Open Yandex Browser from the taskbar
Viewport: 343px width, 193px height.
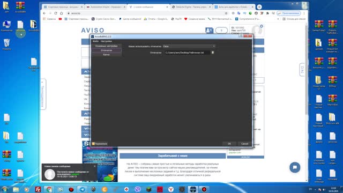click(x=171, y=189)
